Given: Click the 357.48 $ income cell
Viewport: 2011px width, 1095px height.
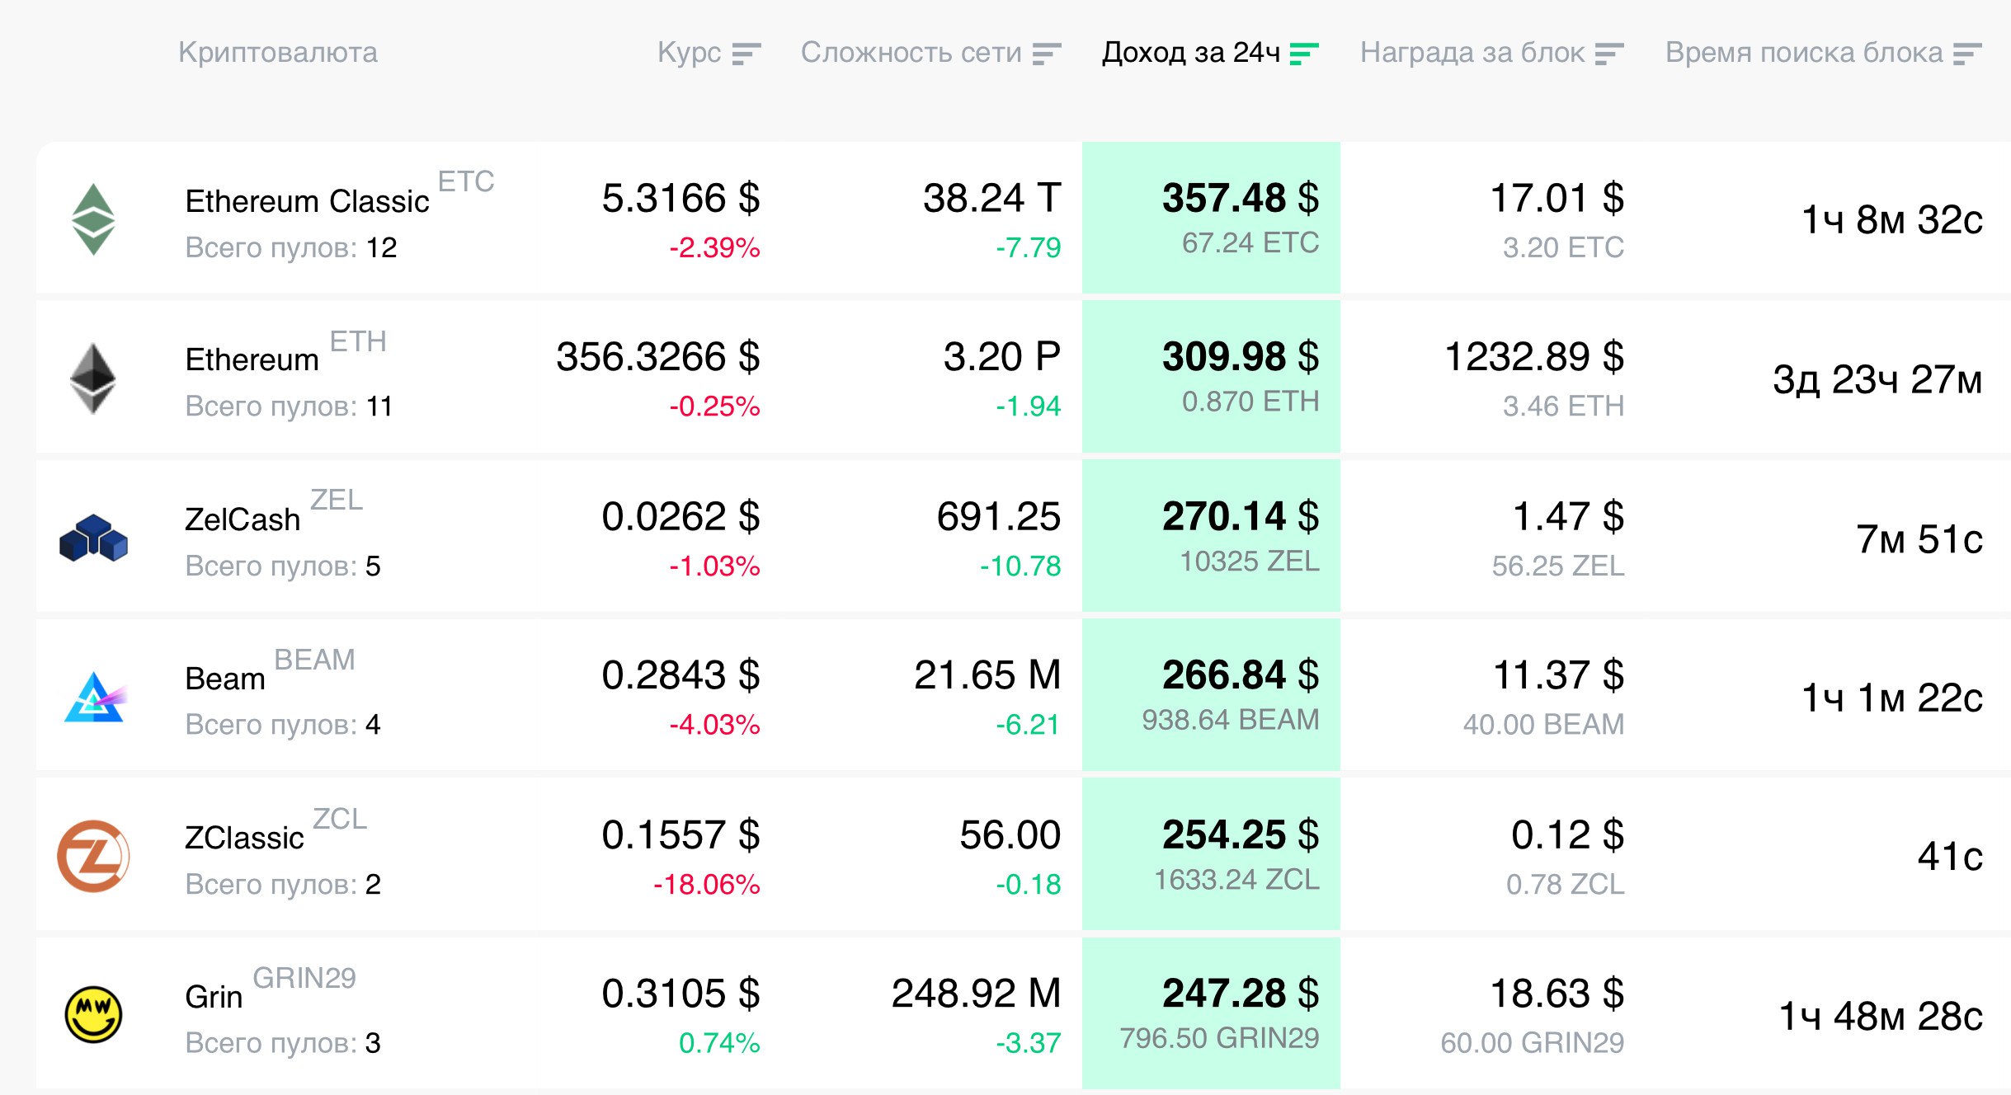Looking at the screenshot, I should (1211, 218).
